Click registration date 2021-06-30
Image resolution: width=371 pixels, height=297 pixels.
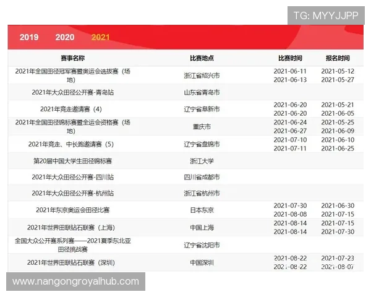pyautogui.click(x=338, y=206)
